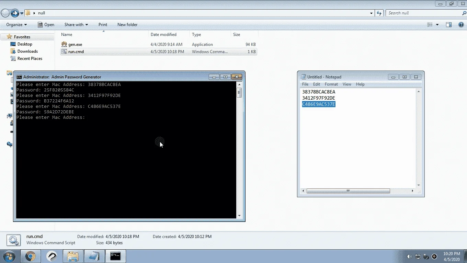Click the refresh button beside address bar
Screen dimensions: 467x263
tap(379, 13)
